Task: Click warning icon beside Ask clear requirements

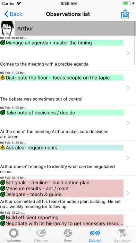Action: (3, 148)
